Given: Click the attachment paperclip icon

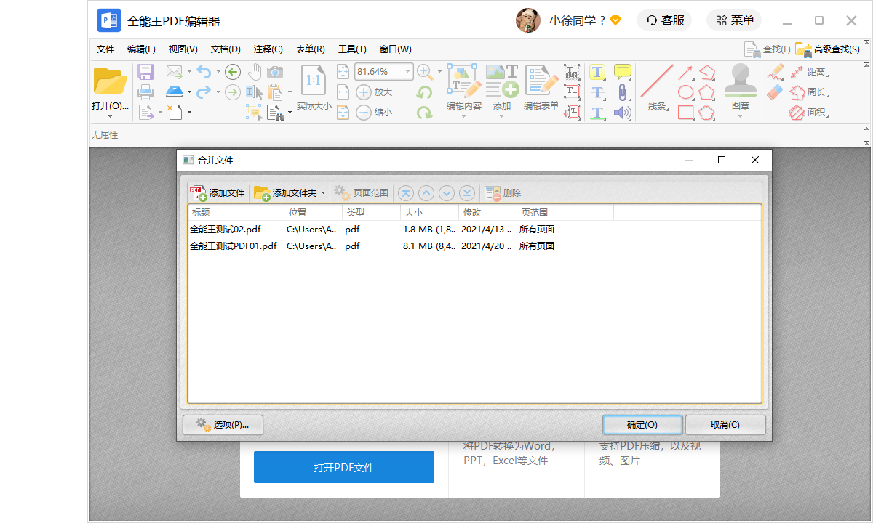Looking at the screenshot, I should (622, 92).
